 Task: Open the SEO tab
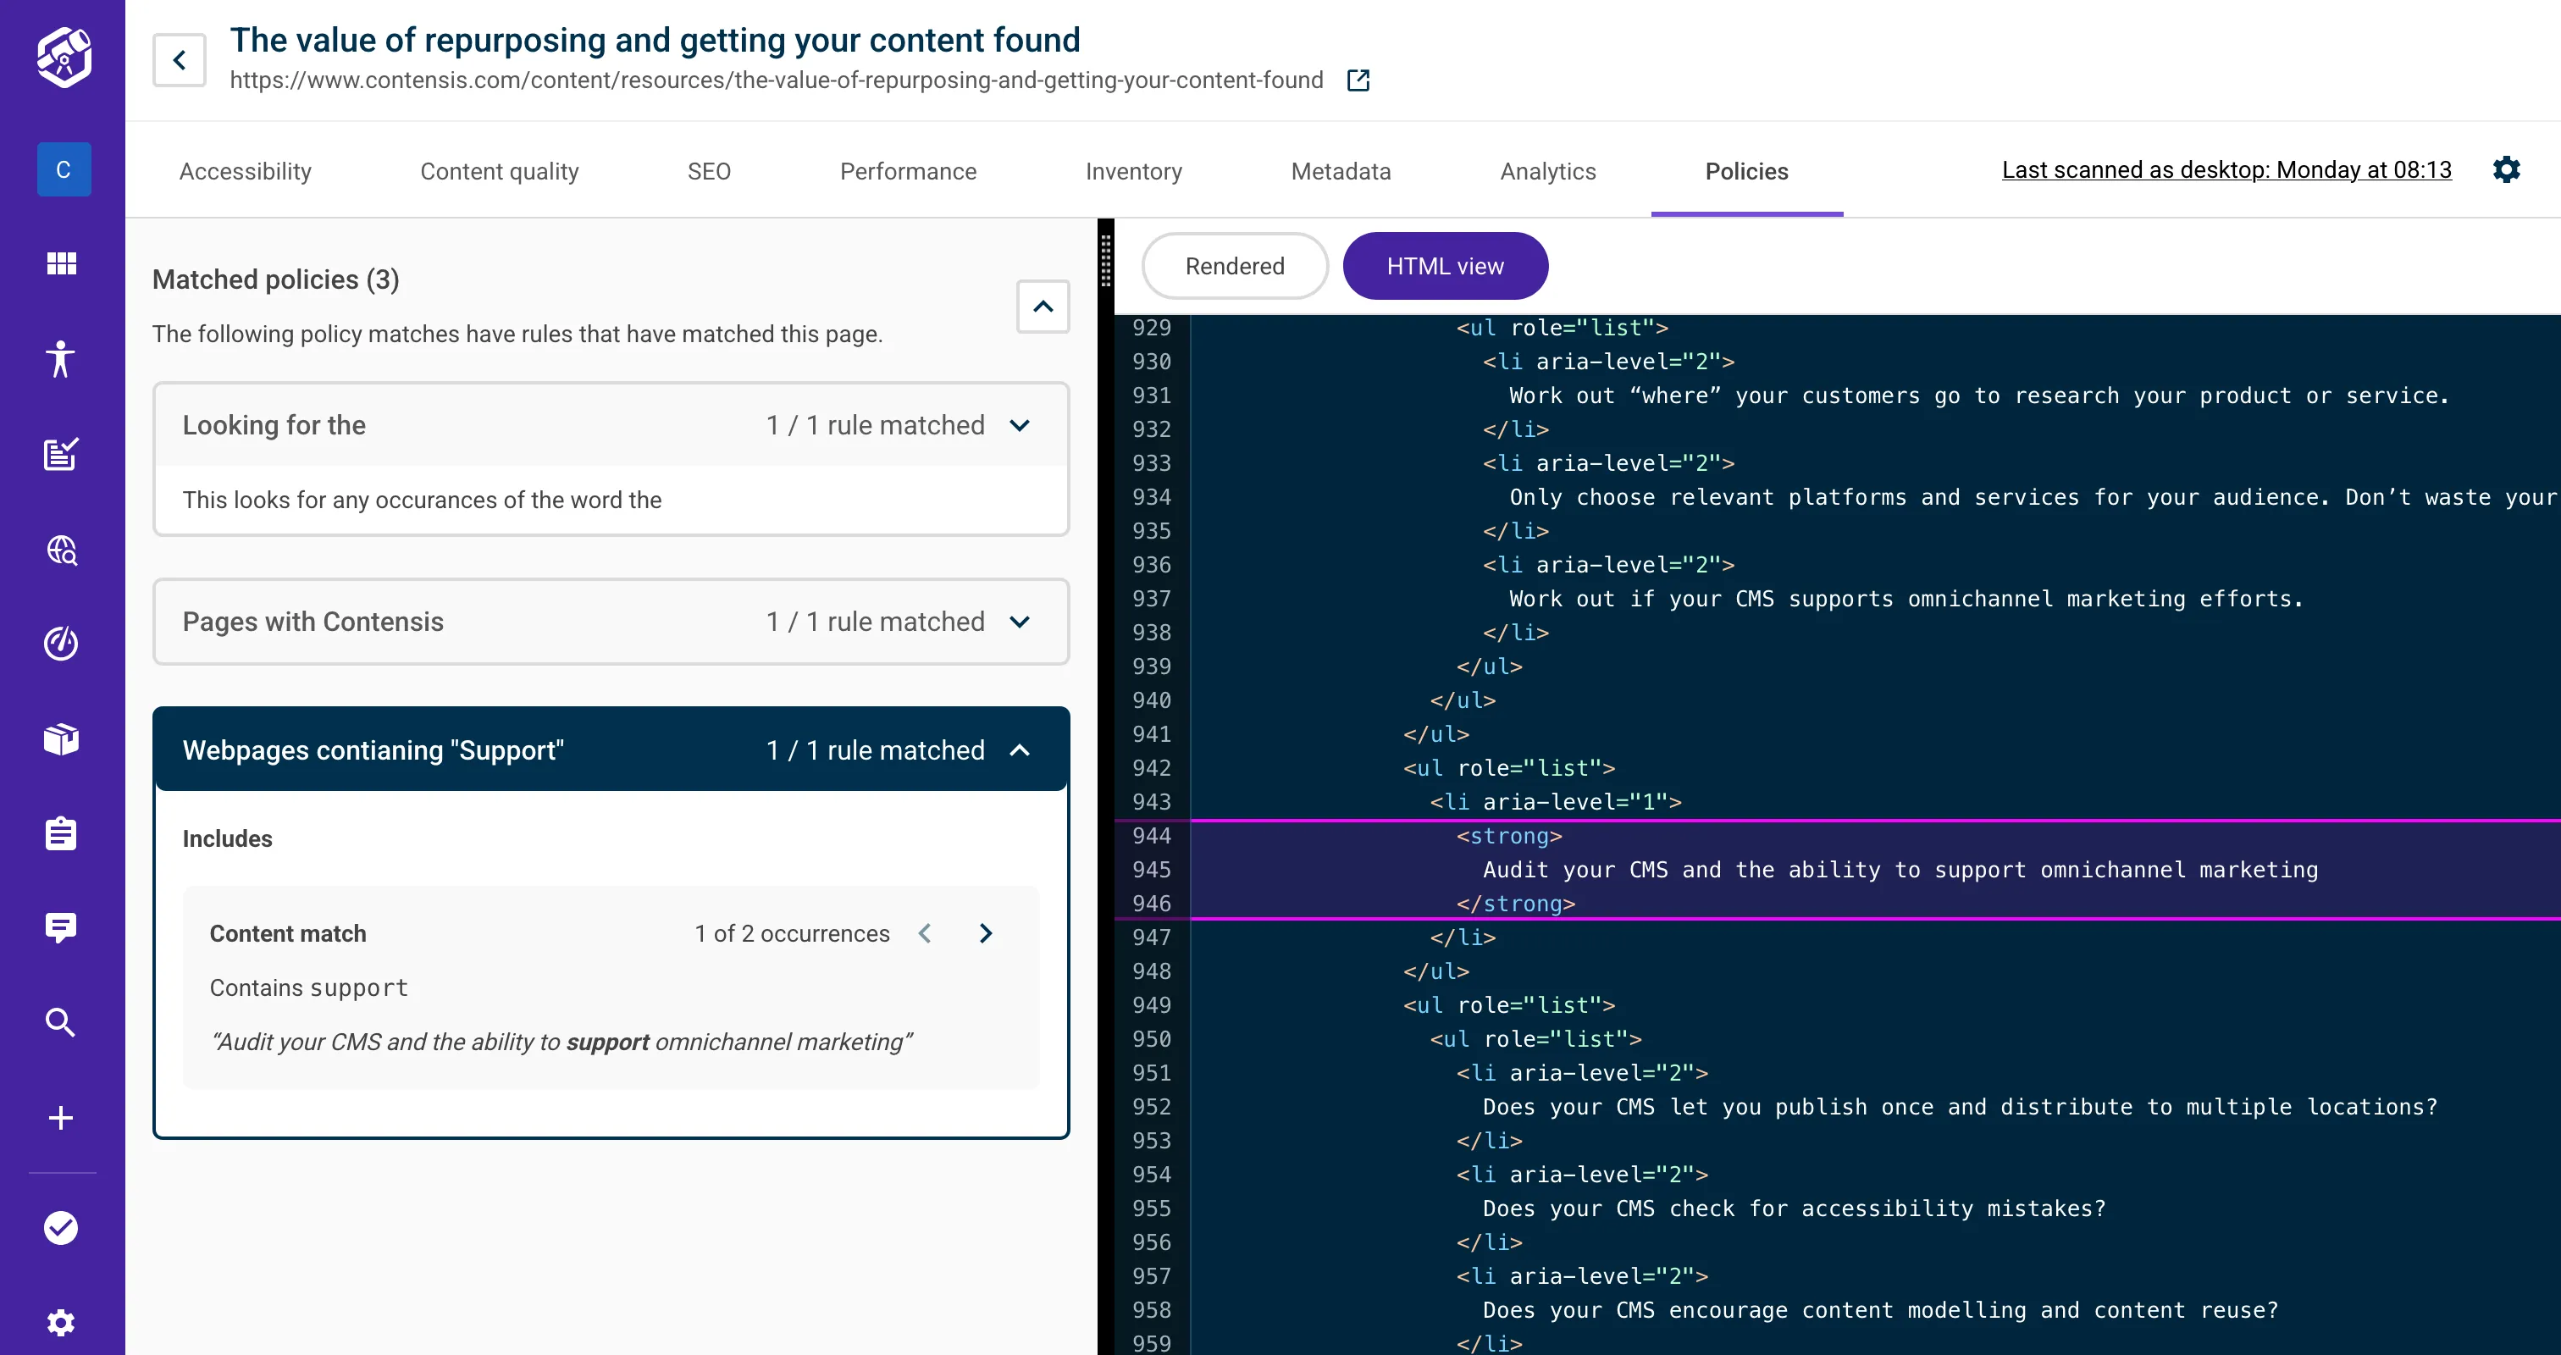click(x=709, y=171)
